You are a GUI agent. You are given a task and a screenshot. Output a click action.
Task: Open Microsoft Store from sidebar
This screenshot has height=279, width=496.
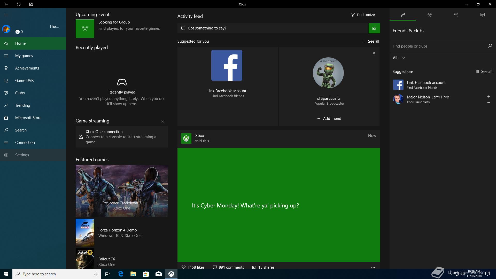[x=33, y=118]
